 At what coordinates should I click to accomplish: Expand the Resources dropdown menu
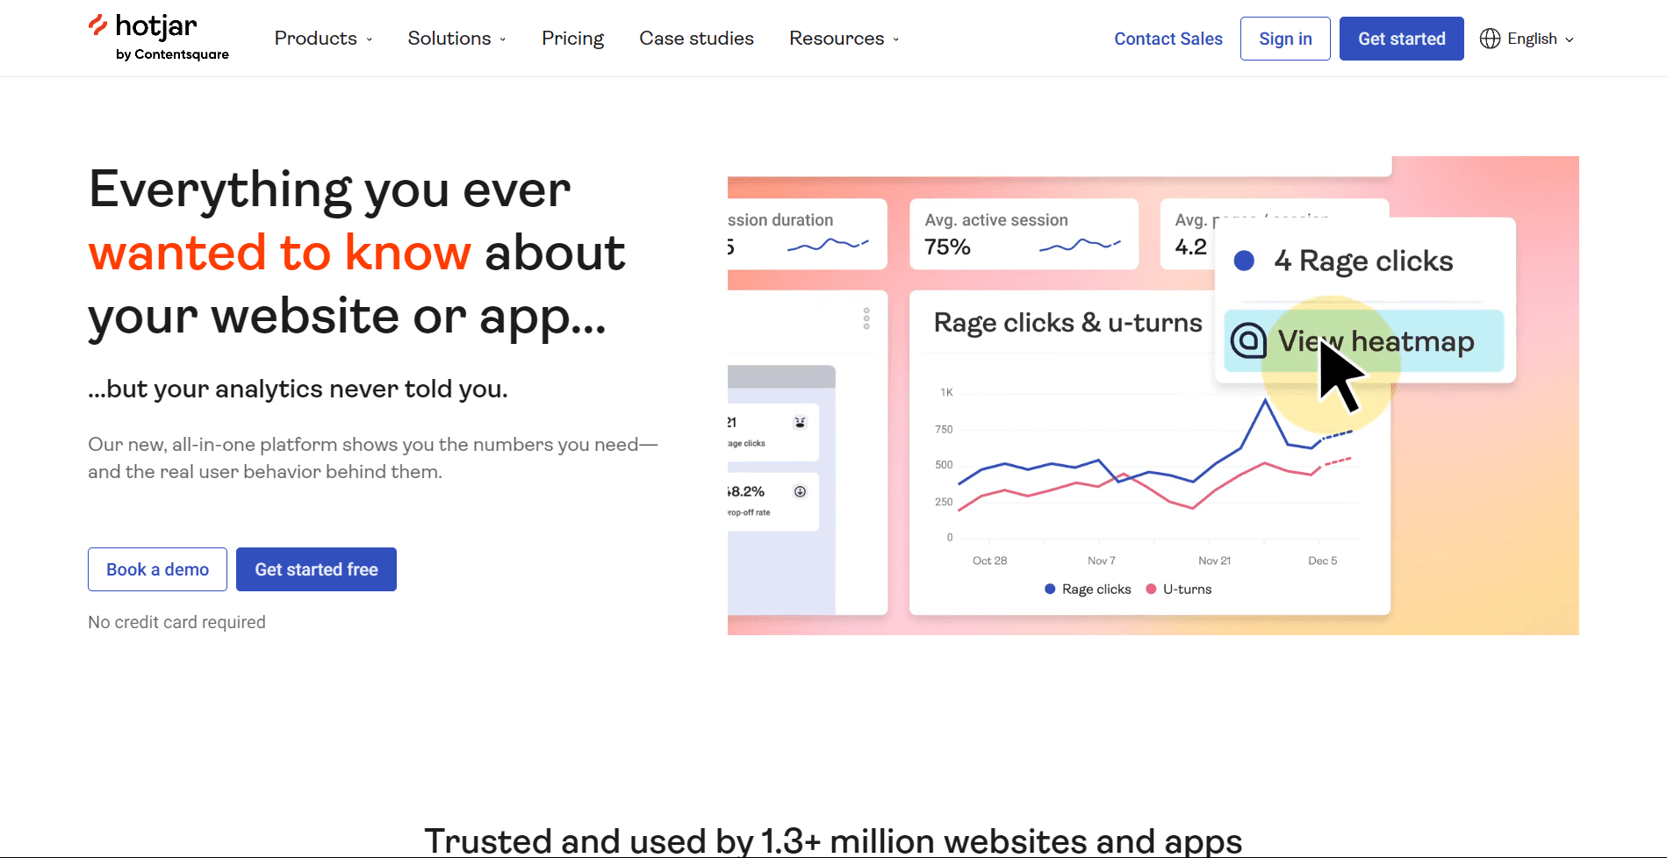844,39
